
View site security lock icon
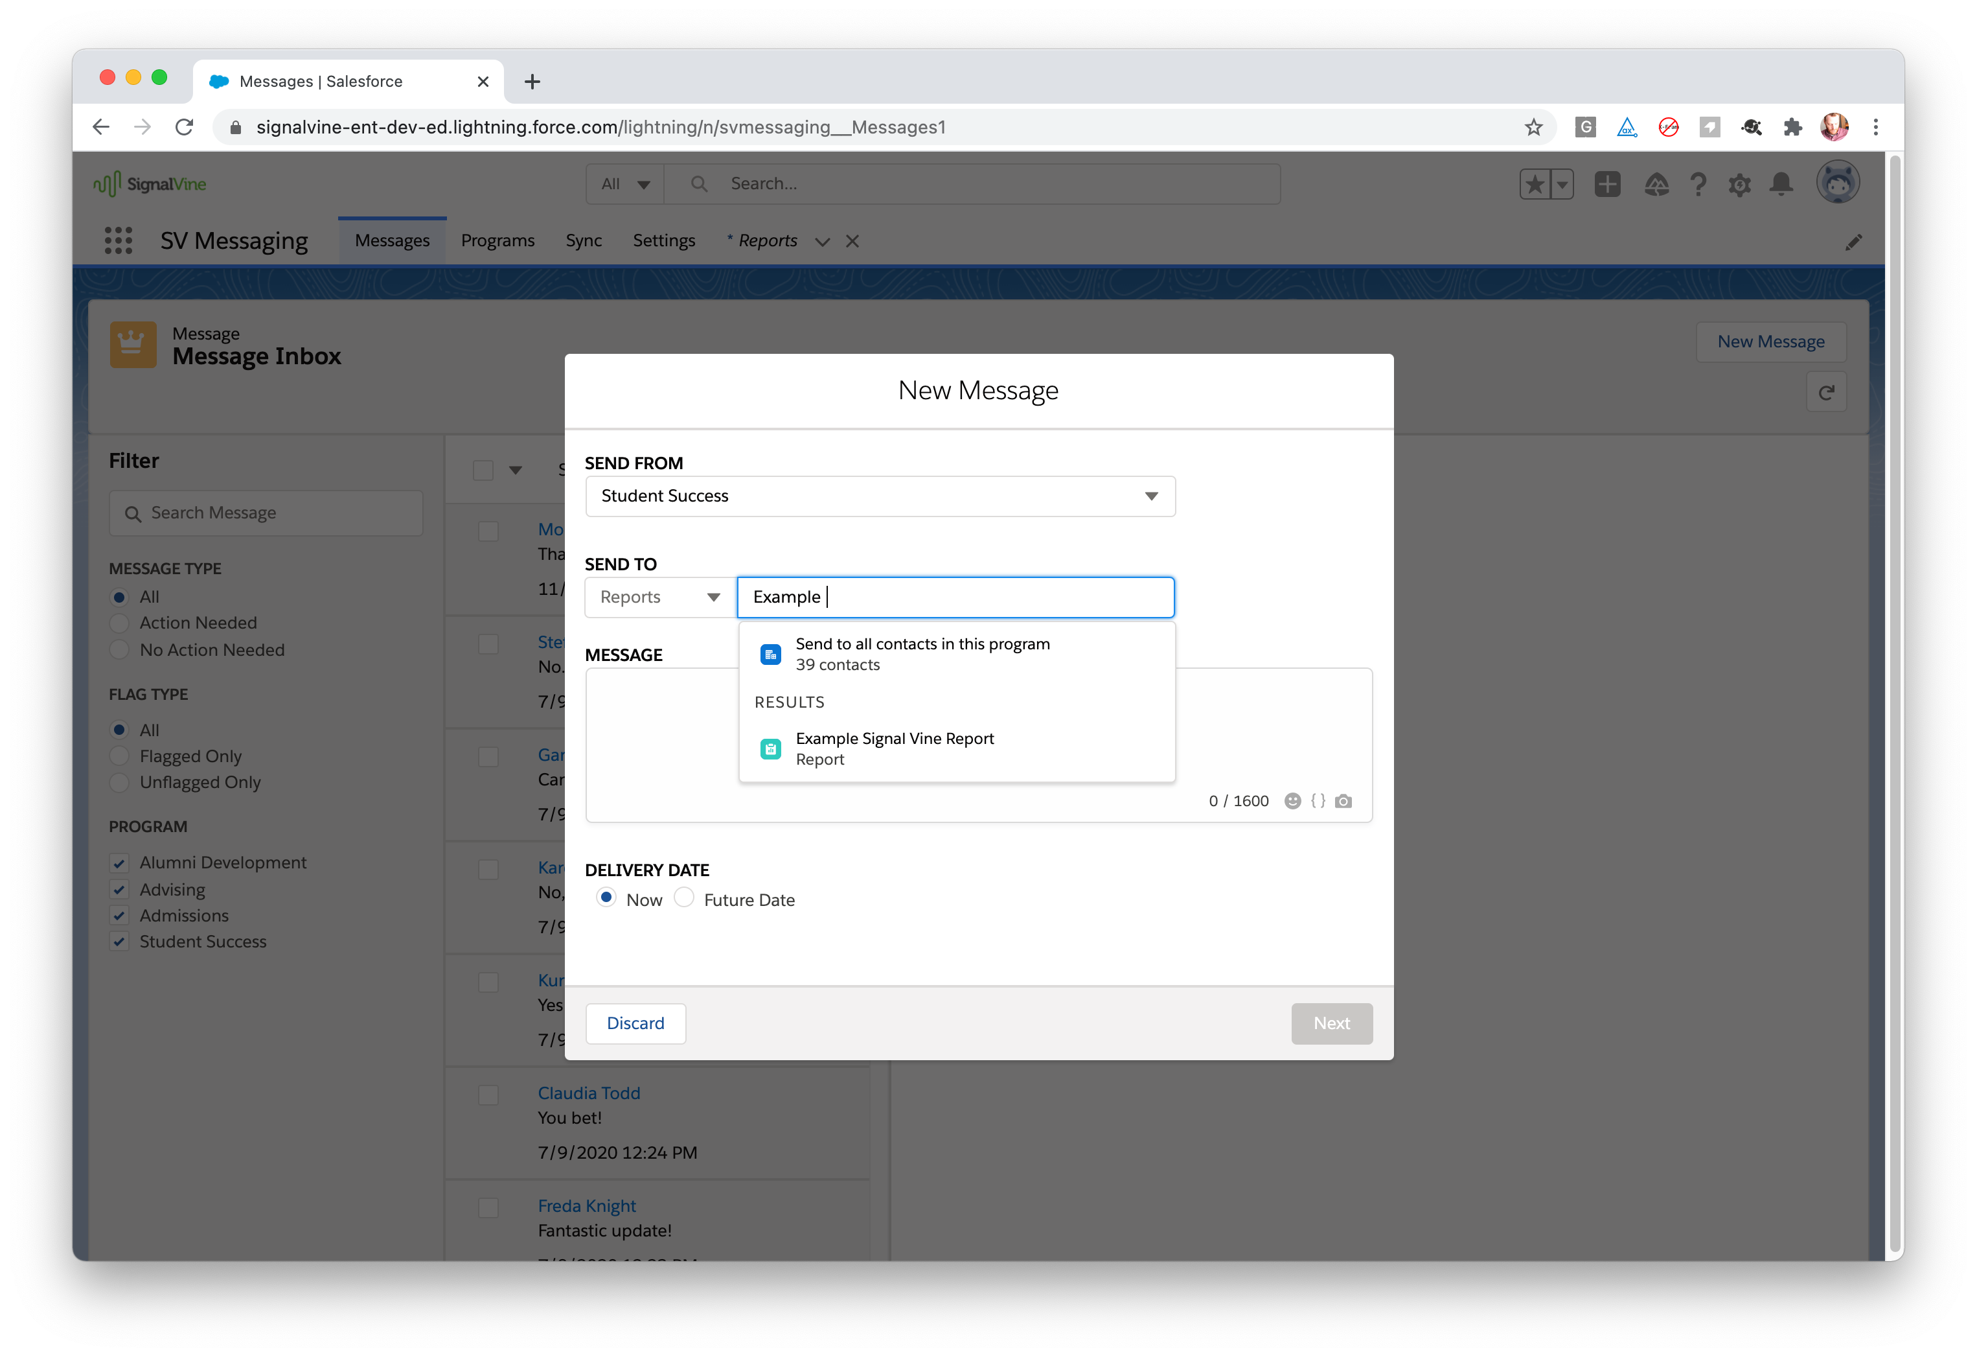click(236, 128)
